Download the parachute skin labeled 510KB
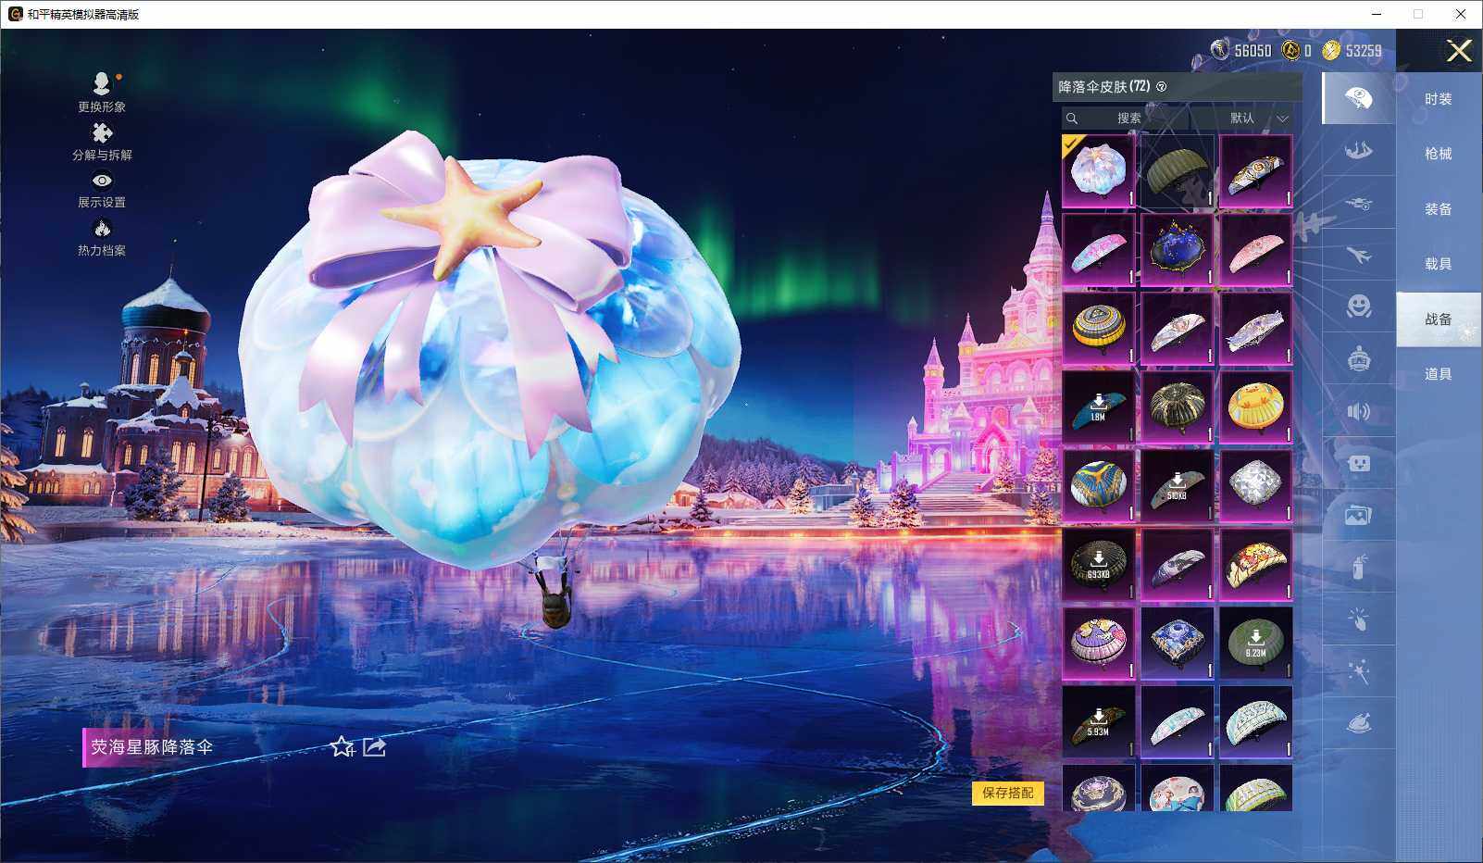Viewport: 1483px width, 863px height. tap(1177, 485)
